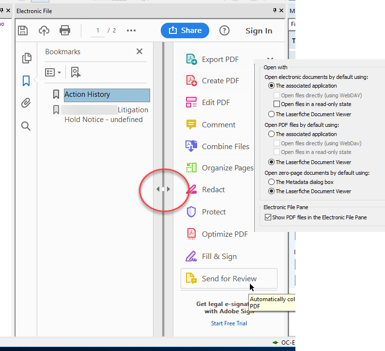Open the Attachments paperclip panel icon
The image size is (385, 351).
pyautogui.click(x=26, y=103)
